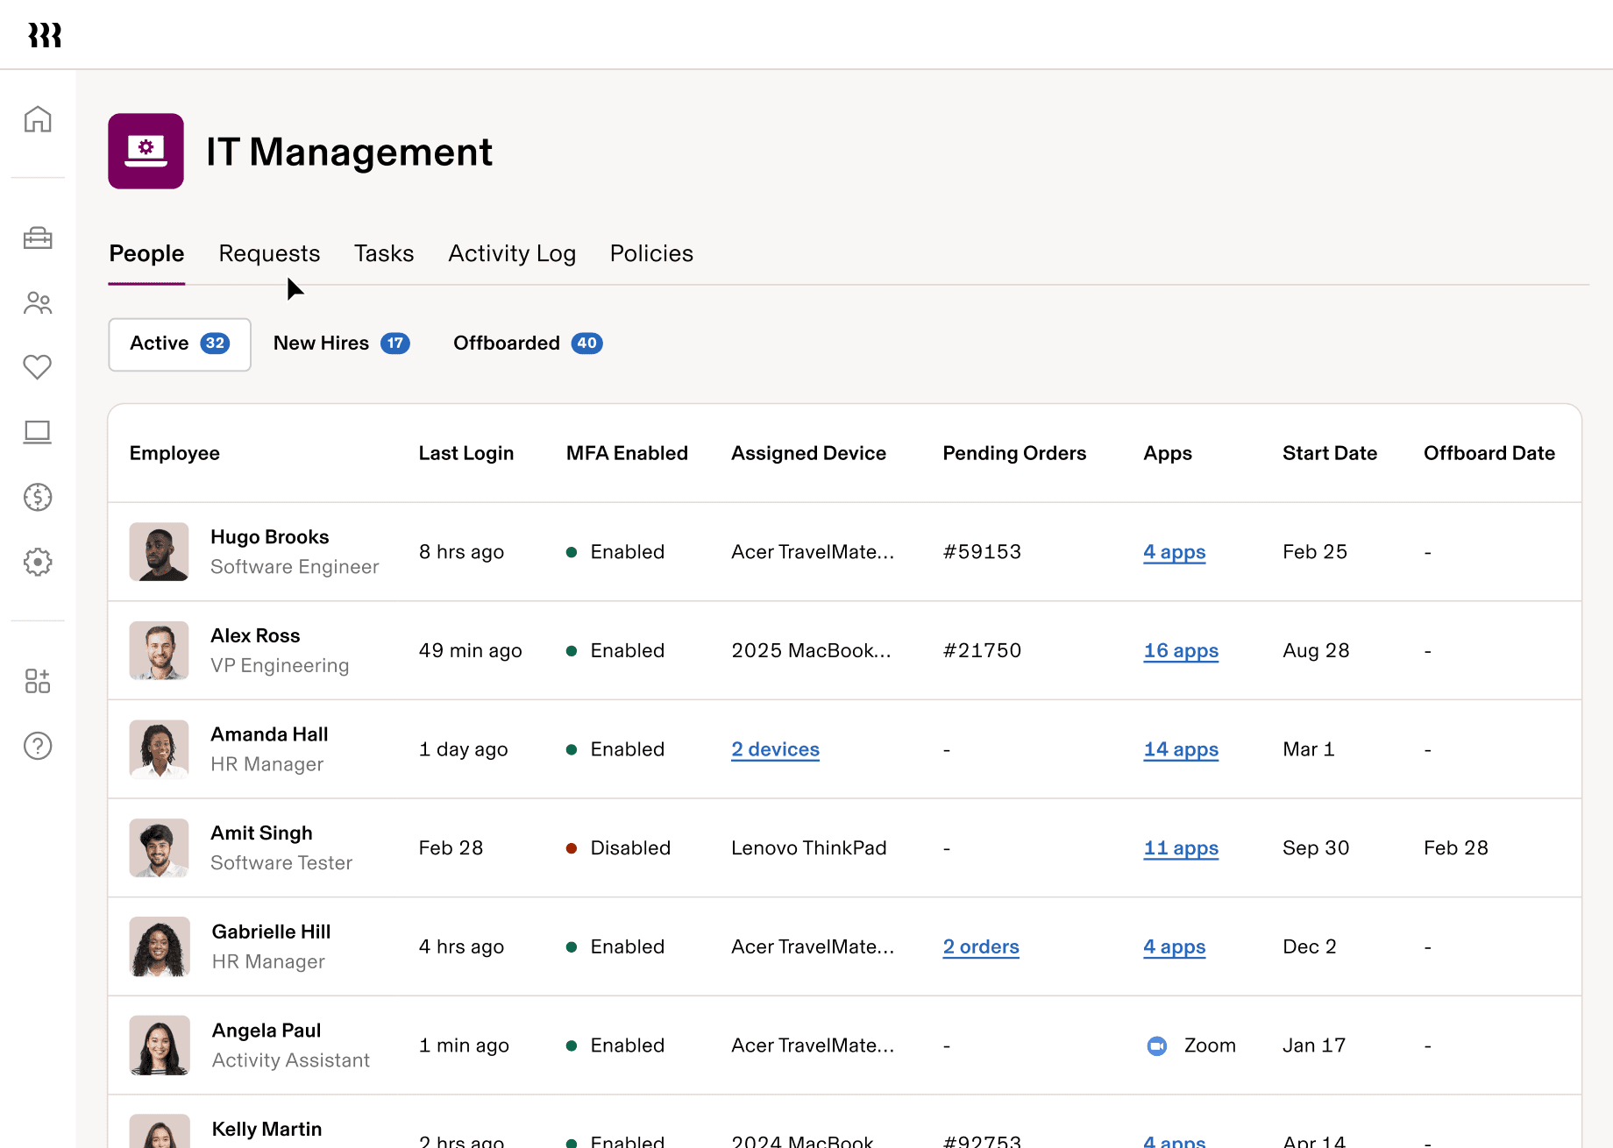Open Amit Singh's 11 apps link

pyautogui.click(x=1181, y=848)
